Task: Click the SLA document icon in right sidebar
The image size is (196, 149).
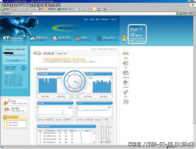Action: point(126,63)
